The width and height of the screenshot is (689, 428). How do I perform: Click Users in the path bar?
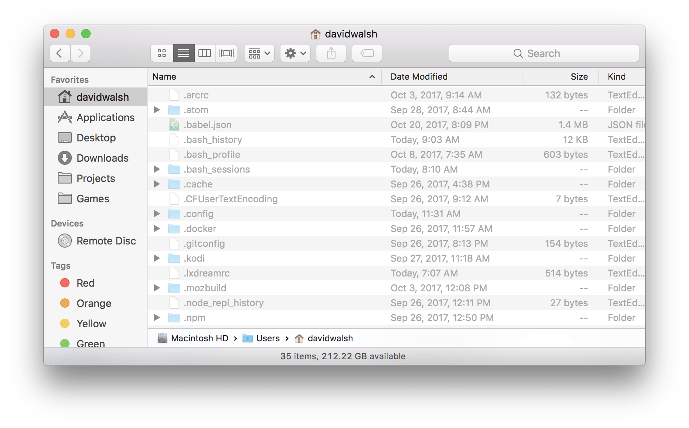click(268, 338)
